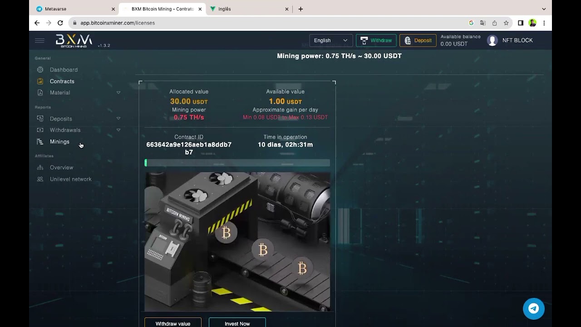Click the Deposits sidebar icon

40,119
